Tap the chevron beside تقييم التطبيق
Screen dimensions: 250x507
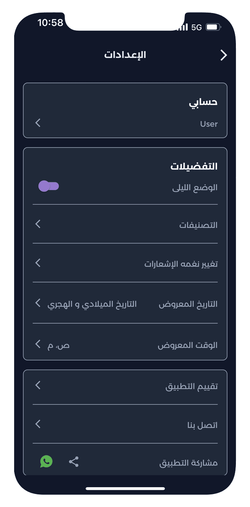[x=37, y=385]
